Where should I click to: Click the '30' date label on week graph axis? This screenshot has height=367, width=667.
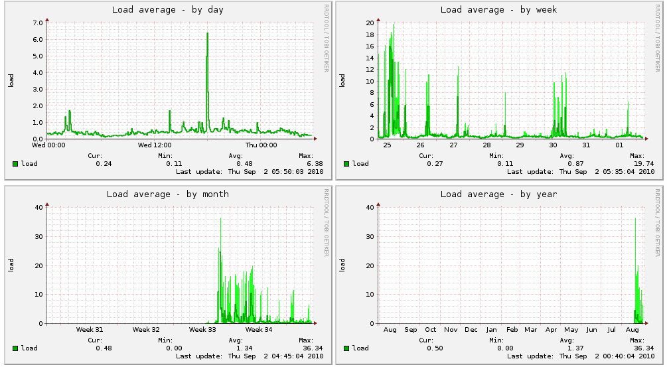point(553,145)
